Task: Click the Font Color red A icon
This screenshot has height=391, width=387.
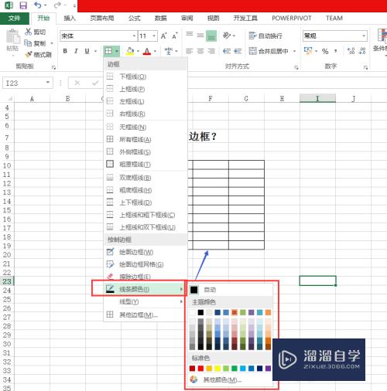Action: (x=147, y=51)
